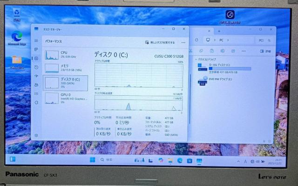
Task: Open Task Manager settings gear
Action: (x=36, y=135)
